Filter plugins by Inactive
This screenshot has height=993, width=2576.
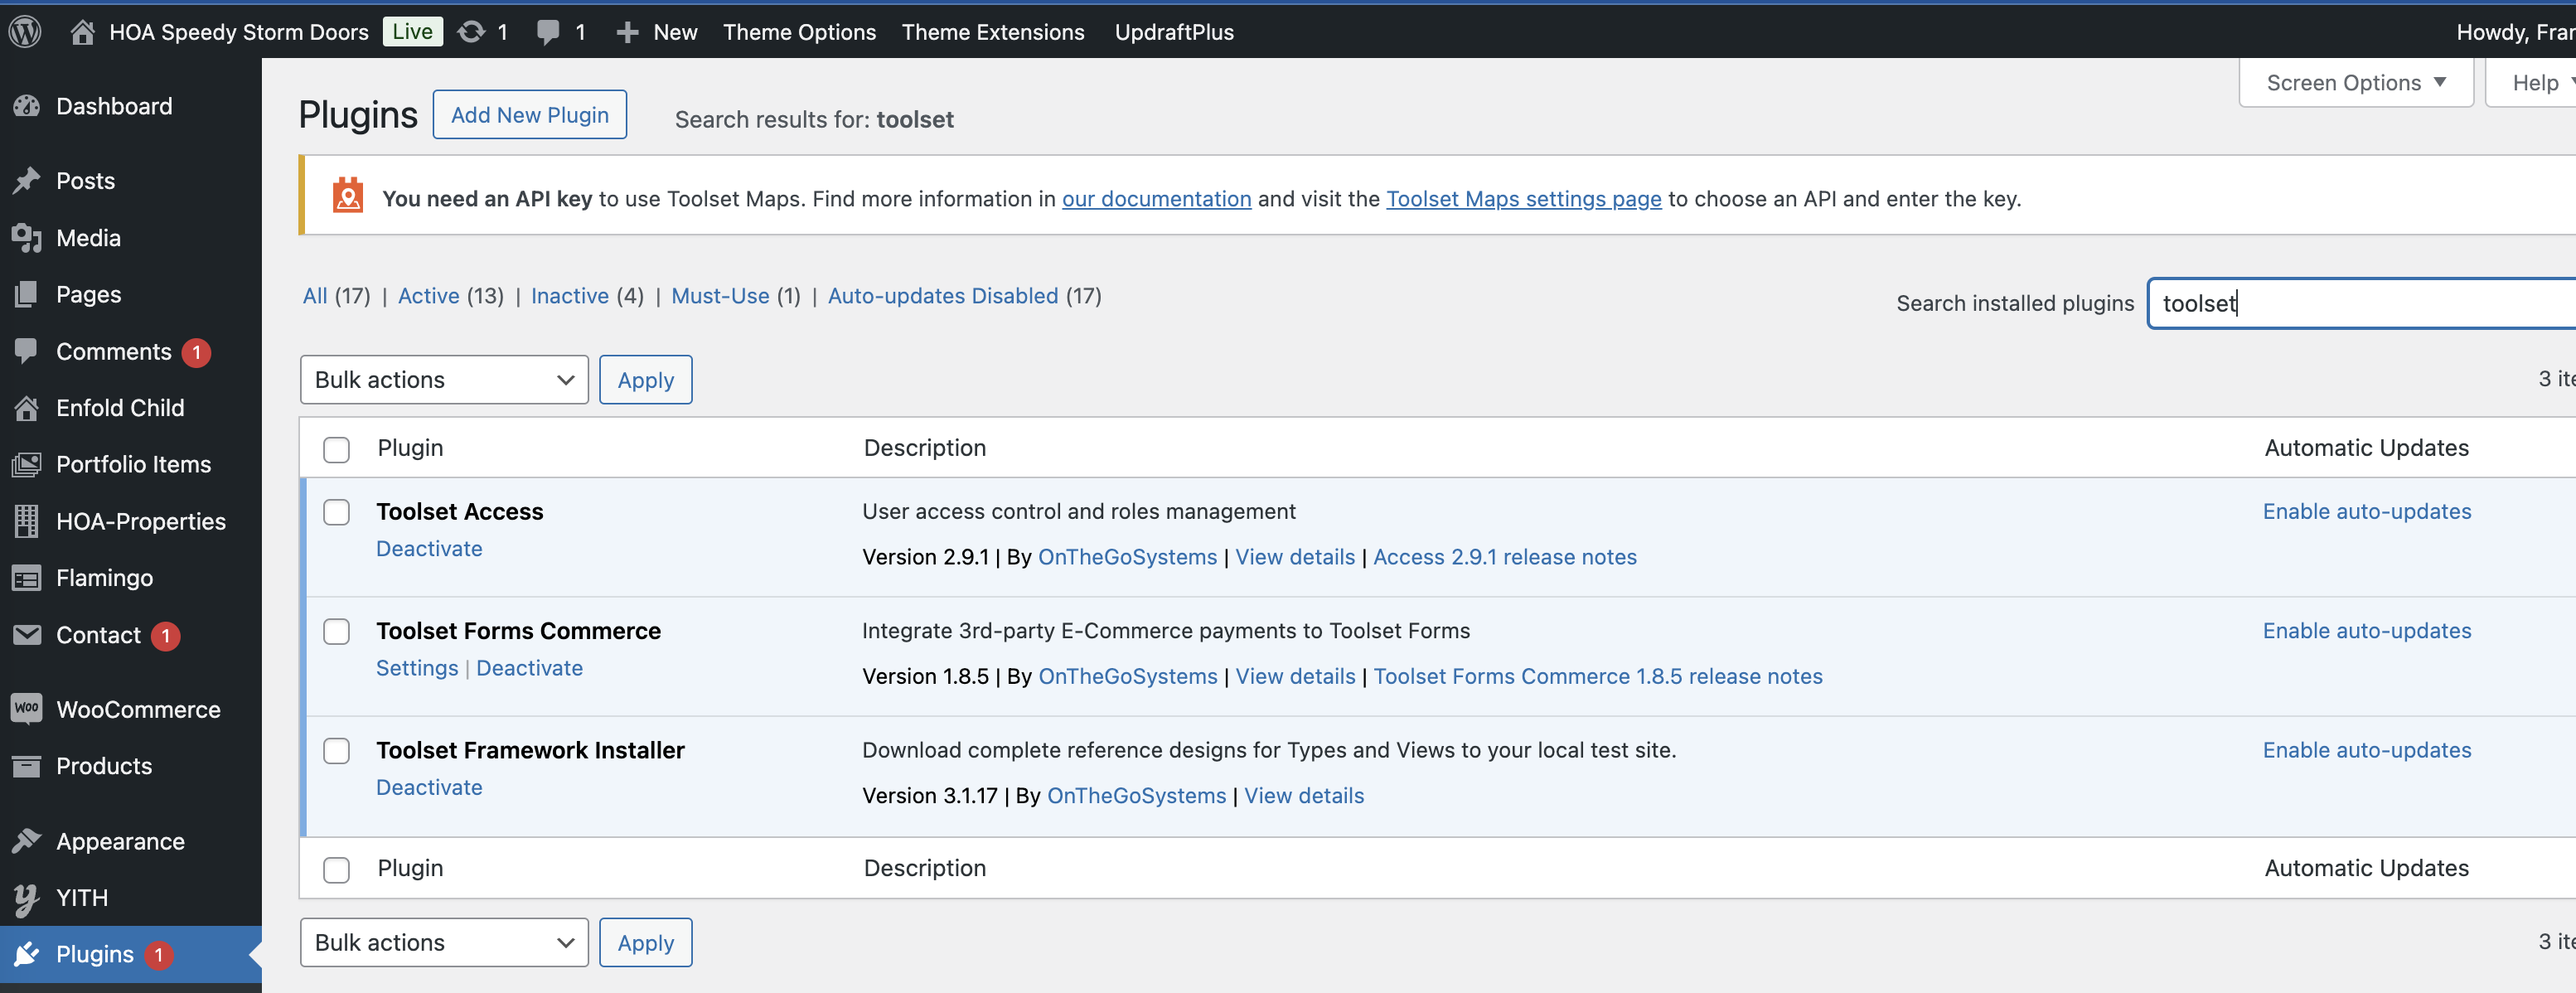point(570,296)
